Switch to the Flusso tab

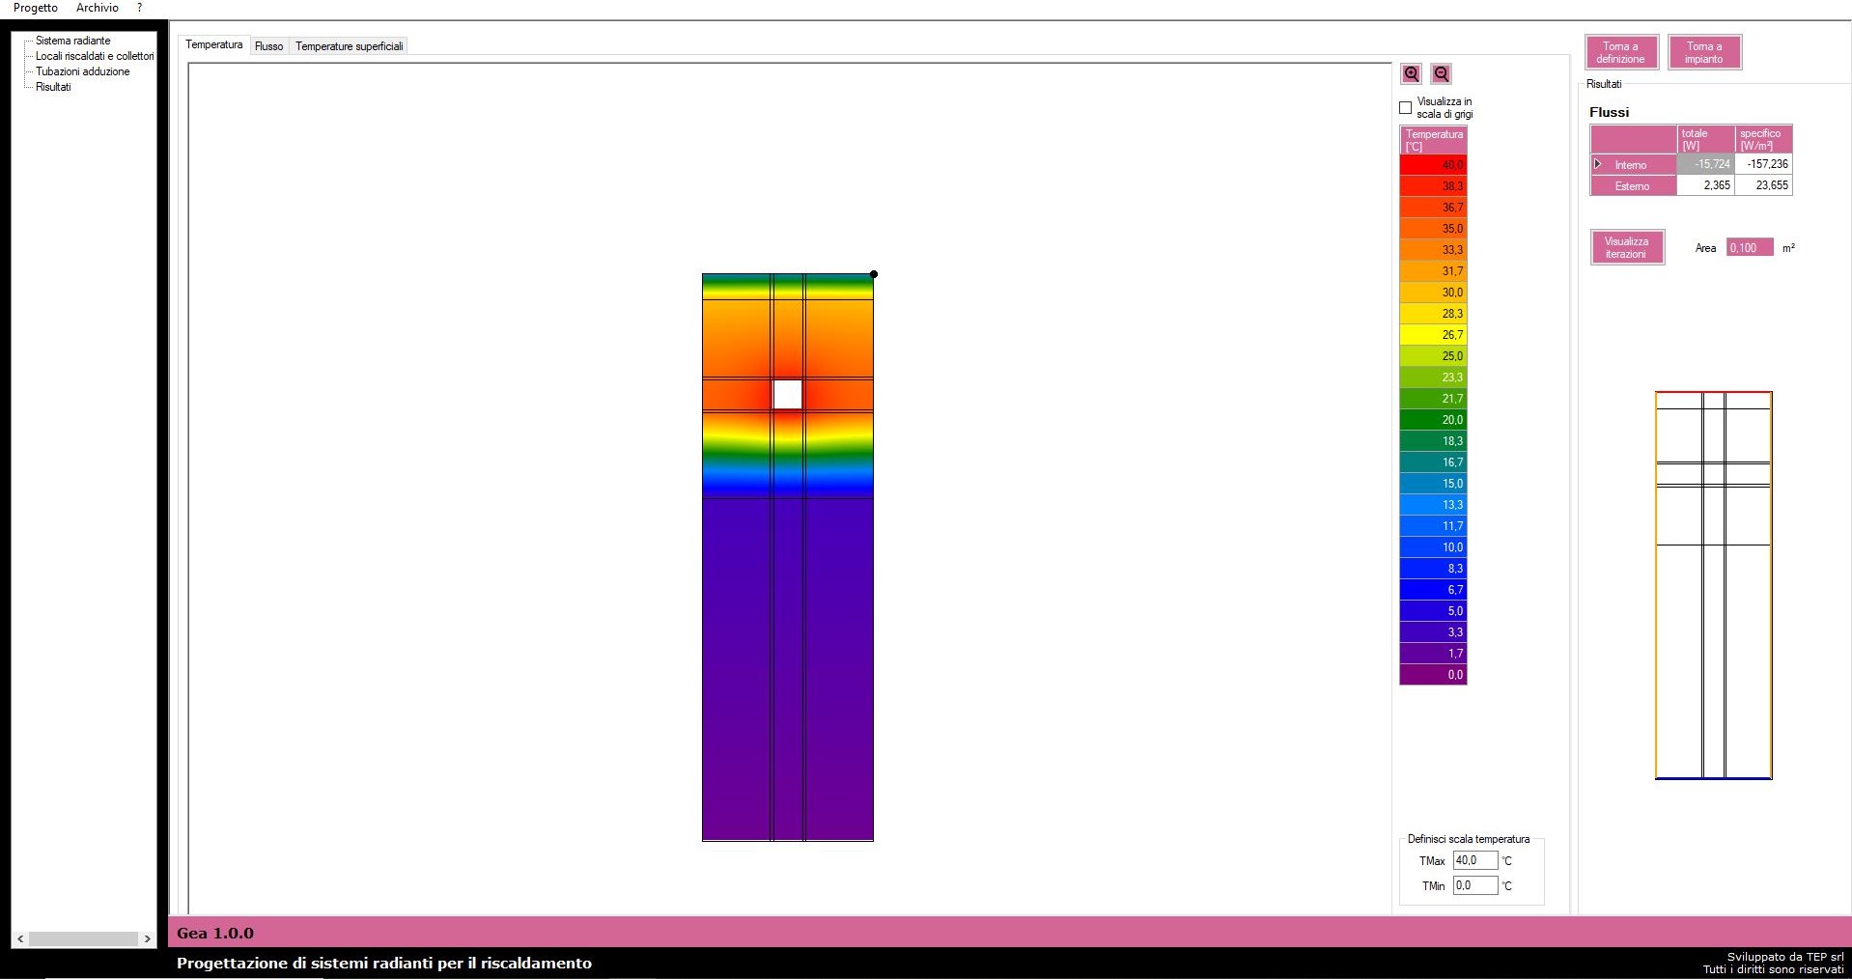coord(269,46)
